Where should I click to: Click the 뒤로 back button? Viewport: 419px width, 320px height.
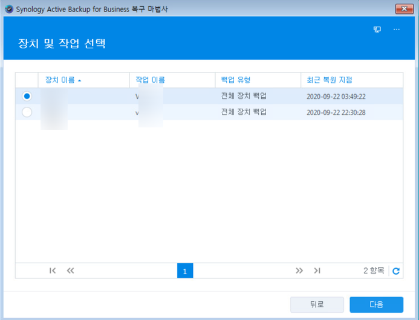point(317,304)
